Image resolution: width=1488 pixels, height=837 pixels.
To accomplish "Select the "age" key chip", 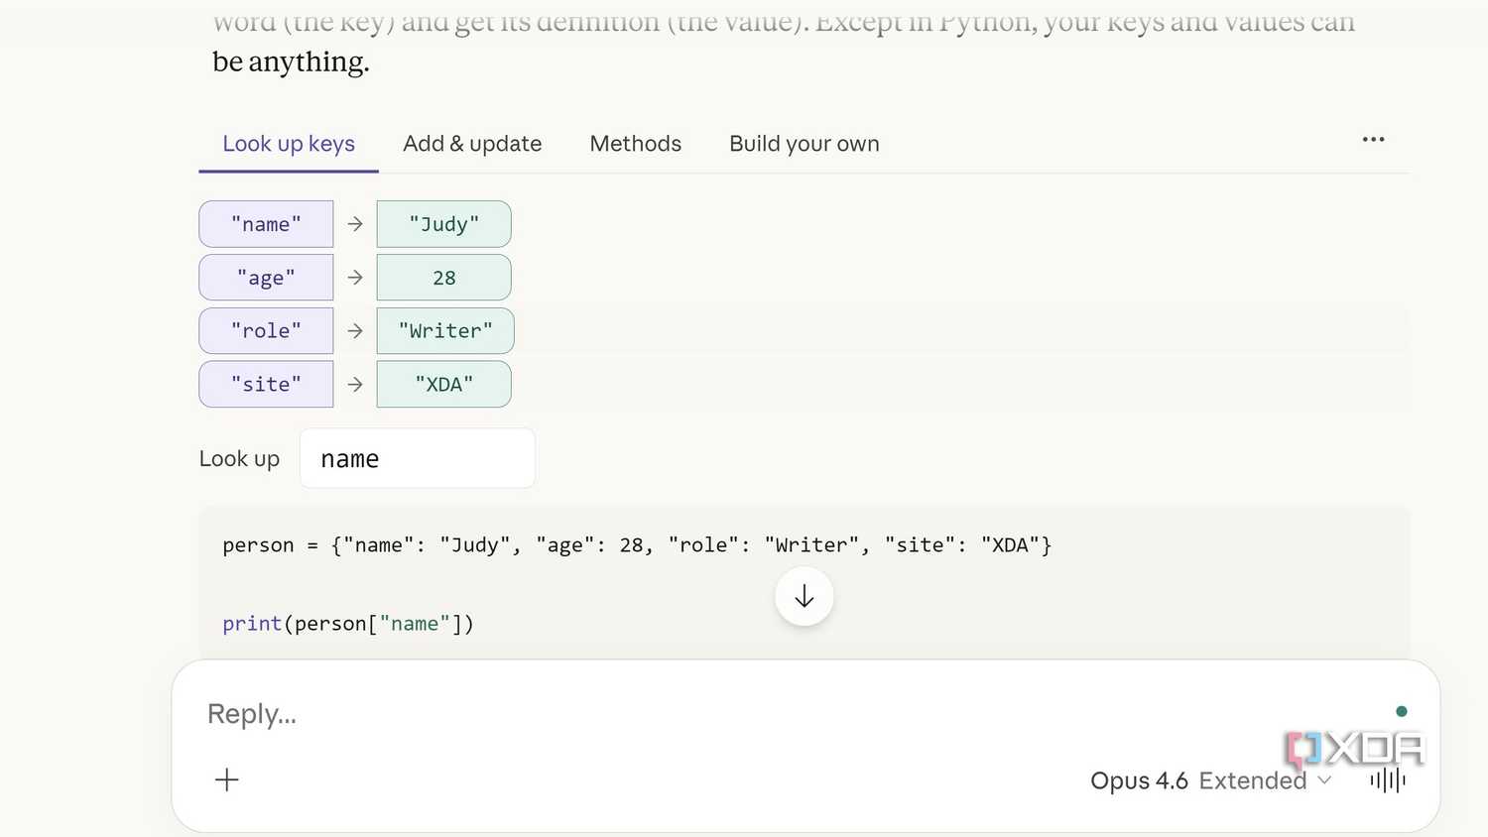I will pyautogui.click(x=266, y=278).
